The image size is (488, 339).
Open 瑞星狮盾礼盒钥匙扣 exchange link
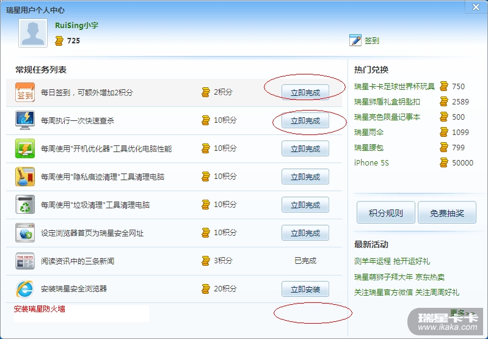tap(387, 102)
